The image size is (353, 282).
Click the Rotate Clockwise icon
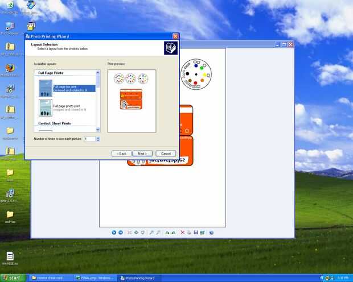tap(167, 233)
